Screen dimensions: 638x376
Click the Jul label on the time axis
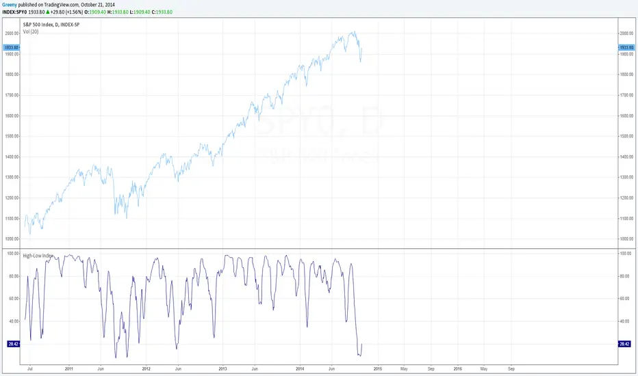point(30,369)
